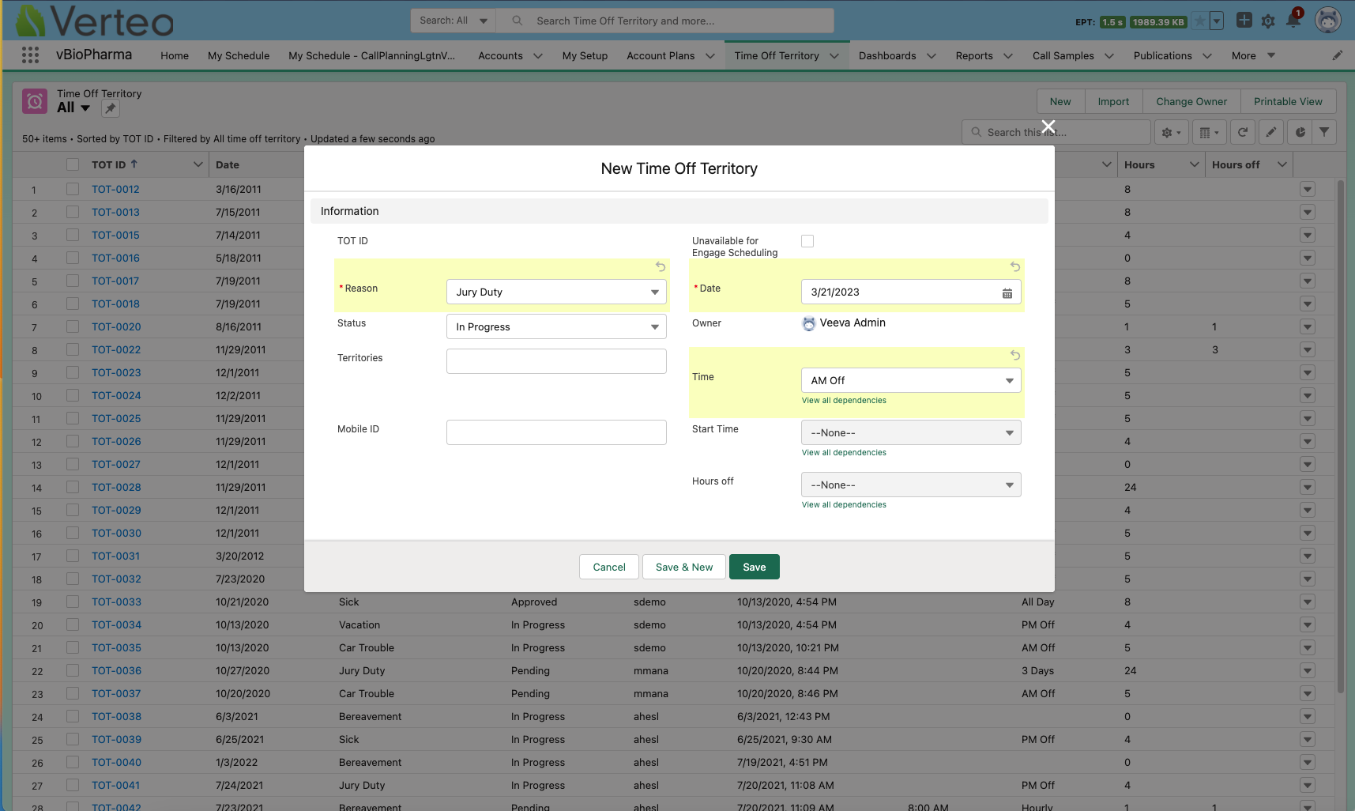Click into the Territories text field

click(556, 361)
